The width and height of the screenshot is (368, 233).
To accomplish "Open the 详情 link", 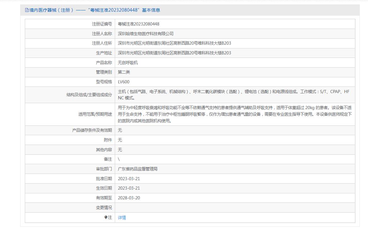I will pyautogui.click(x=122, y=218).
